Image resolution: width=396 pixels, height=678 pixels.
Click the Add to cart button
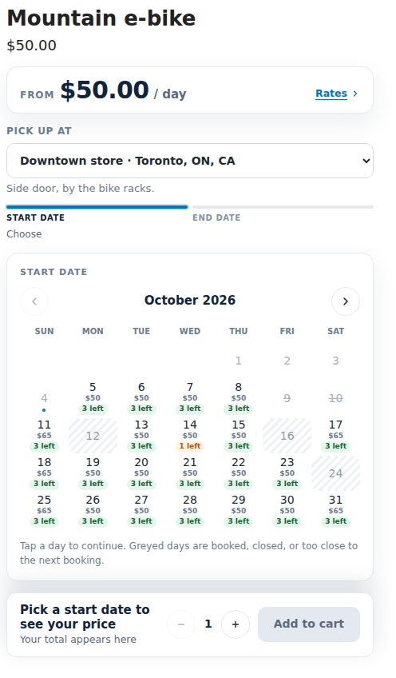pos(309,624)
